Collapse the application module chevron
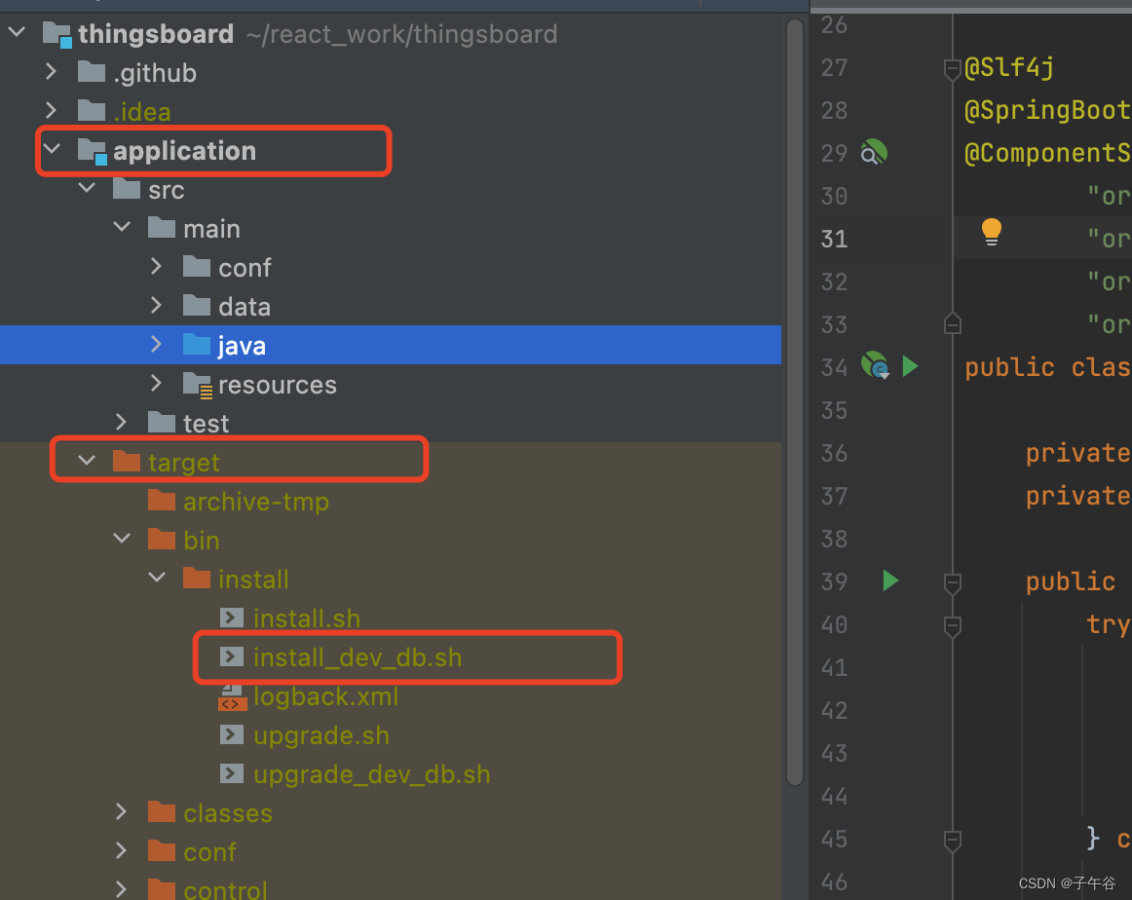This screenshot has height=900, width=1132. pyautogui.click(x=52, y=149)
